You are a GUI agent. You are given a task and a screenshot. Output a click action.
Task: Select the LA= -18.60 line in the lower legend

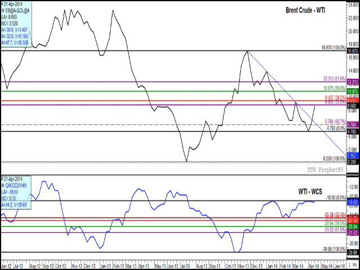[10, 192]
